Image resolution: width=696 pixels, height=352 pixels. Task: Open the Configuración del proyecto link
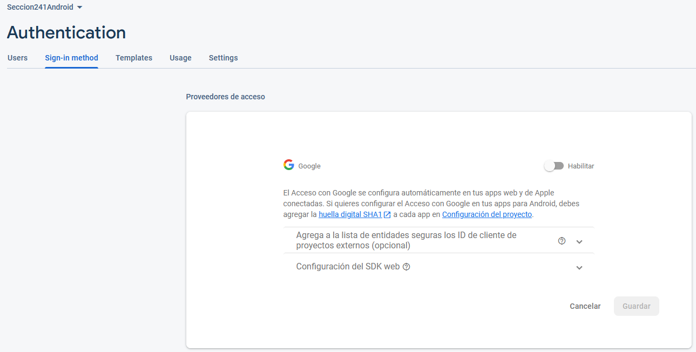coord(486,214)
